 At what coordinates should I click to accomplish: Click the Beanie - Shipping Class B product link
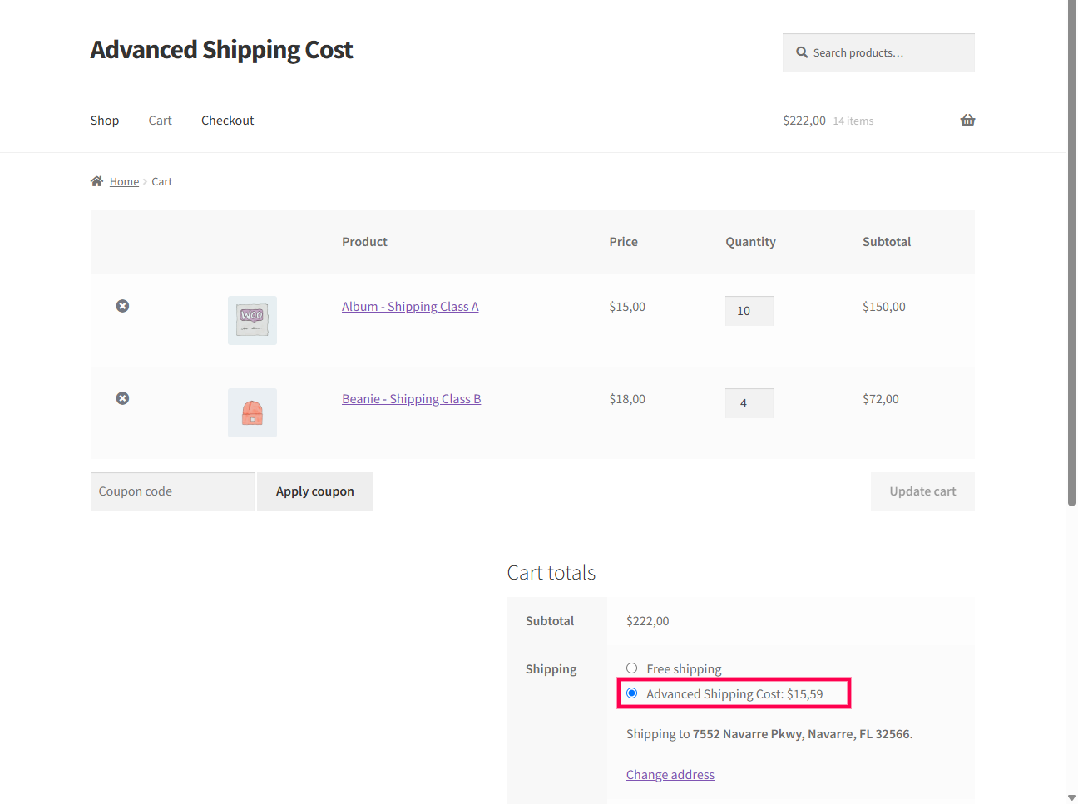411,398
